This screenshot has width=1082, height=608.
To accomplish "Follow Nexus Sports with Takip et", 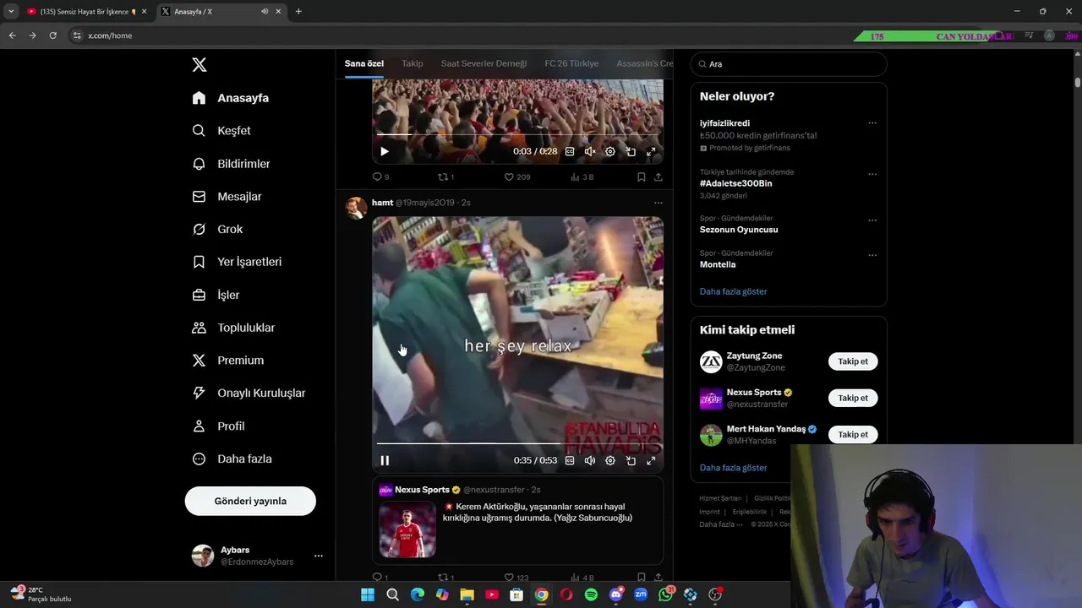I will coord(853,398).
